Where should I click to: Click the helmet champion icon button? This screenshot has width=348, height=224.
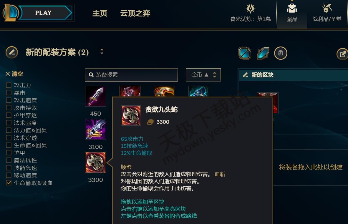coord(281,53)
